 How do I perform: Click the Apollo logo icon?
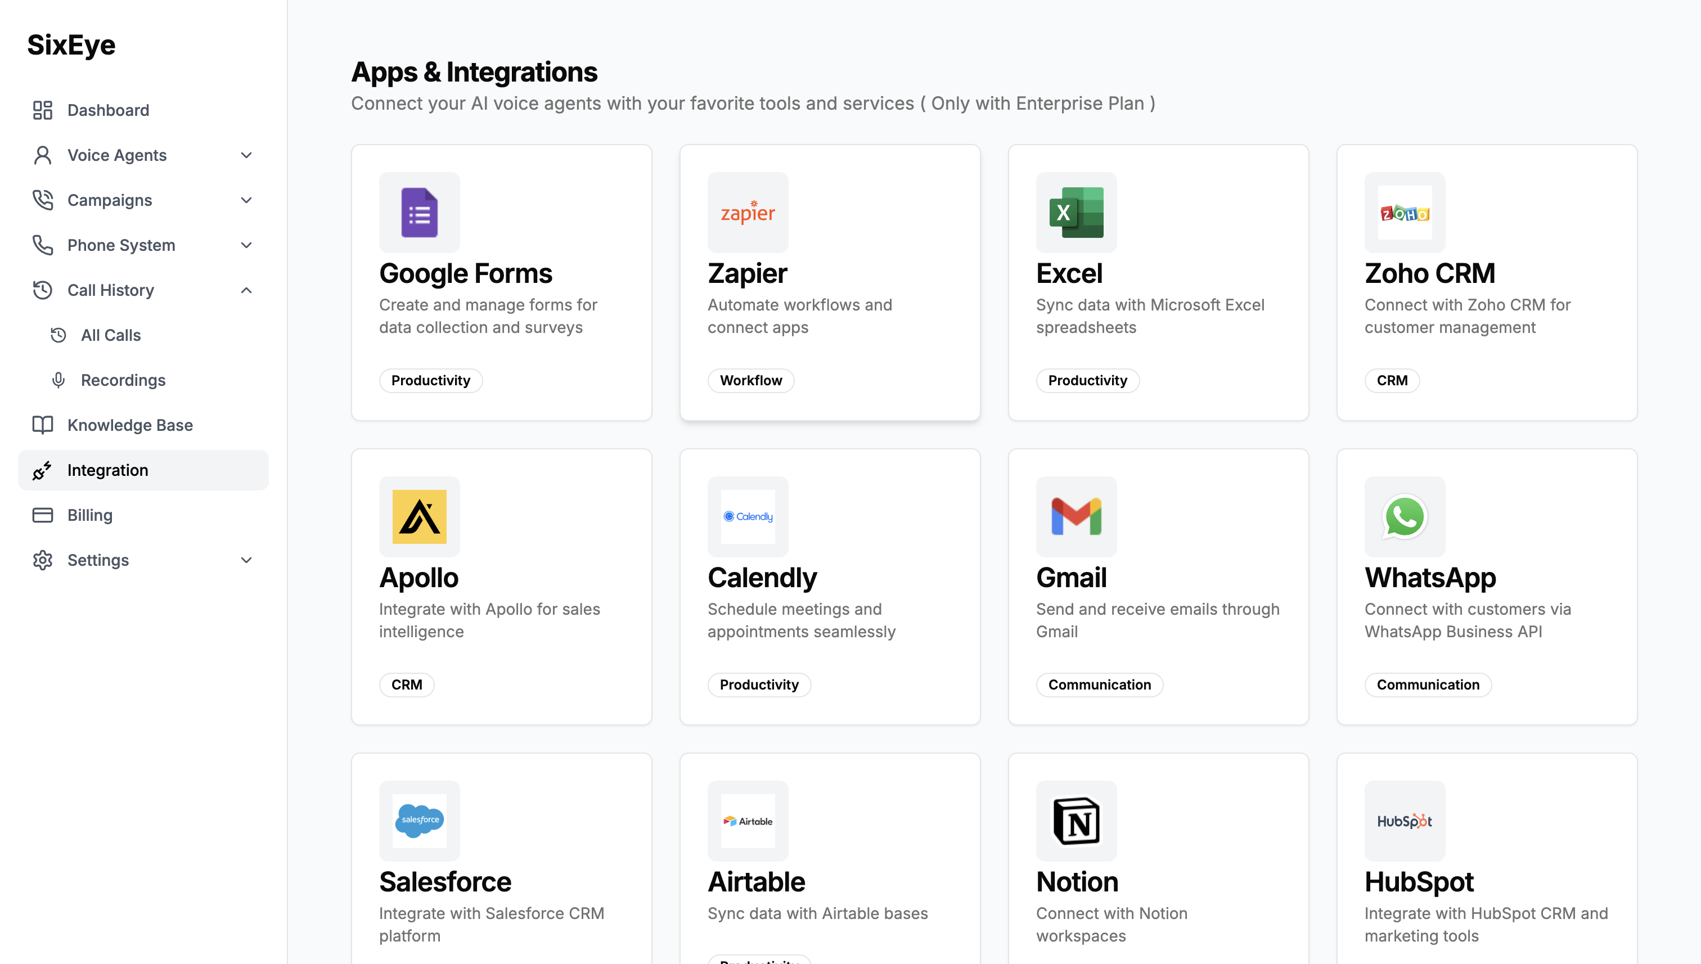tap(419, 516)
